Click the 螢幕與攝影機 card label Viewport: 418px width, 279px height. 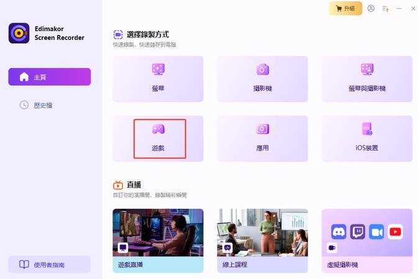pos(367,88)
